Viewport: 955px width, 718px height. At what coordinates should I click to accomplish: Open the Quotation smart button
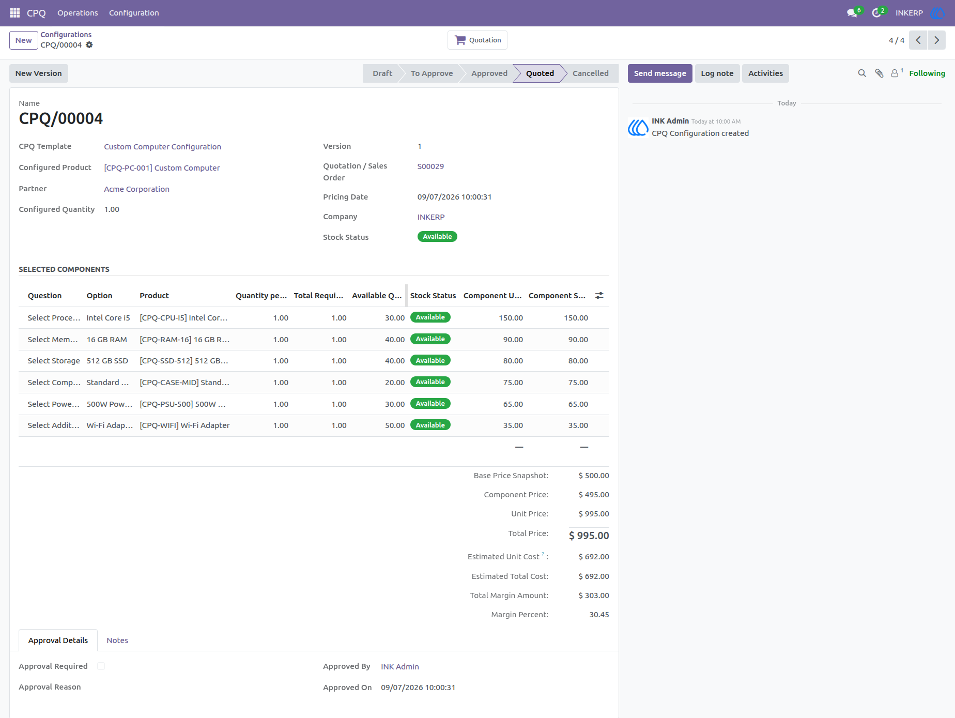coord(477,40)
